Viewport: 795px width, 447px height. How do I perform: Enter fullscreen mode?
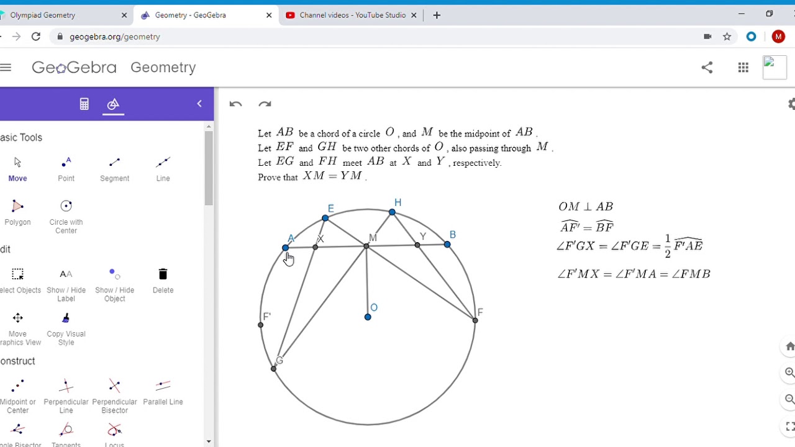(790, 426)
